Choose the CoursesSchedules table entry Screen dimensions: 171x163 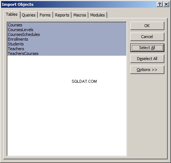point(67,34)
